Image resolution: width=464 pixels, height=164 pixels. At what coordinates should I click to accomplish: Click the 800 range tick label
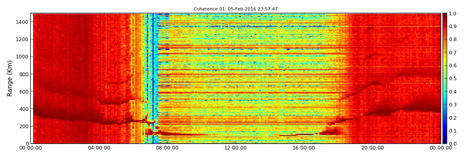click(x=24, y=74)
